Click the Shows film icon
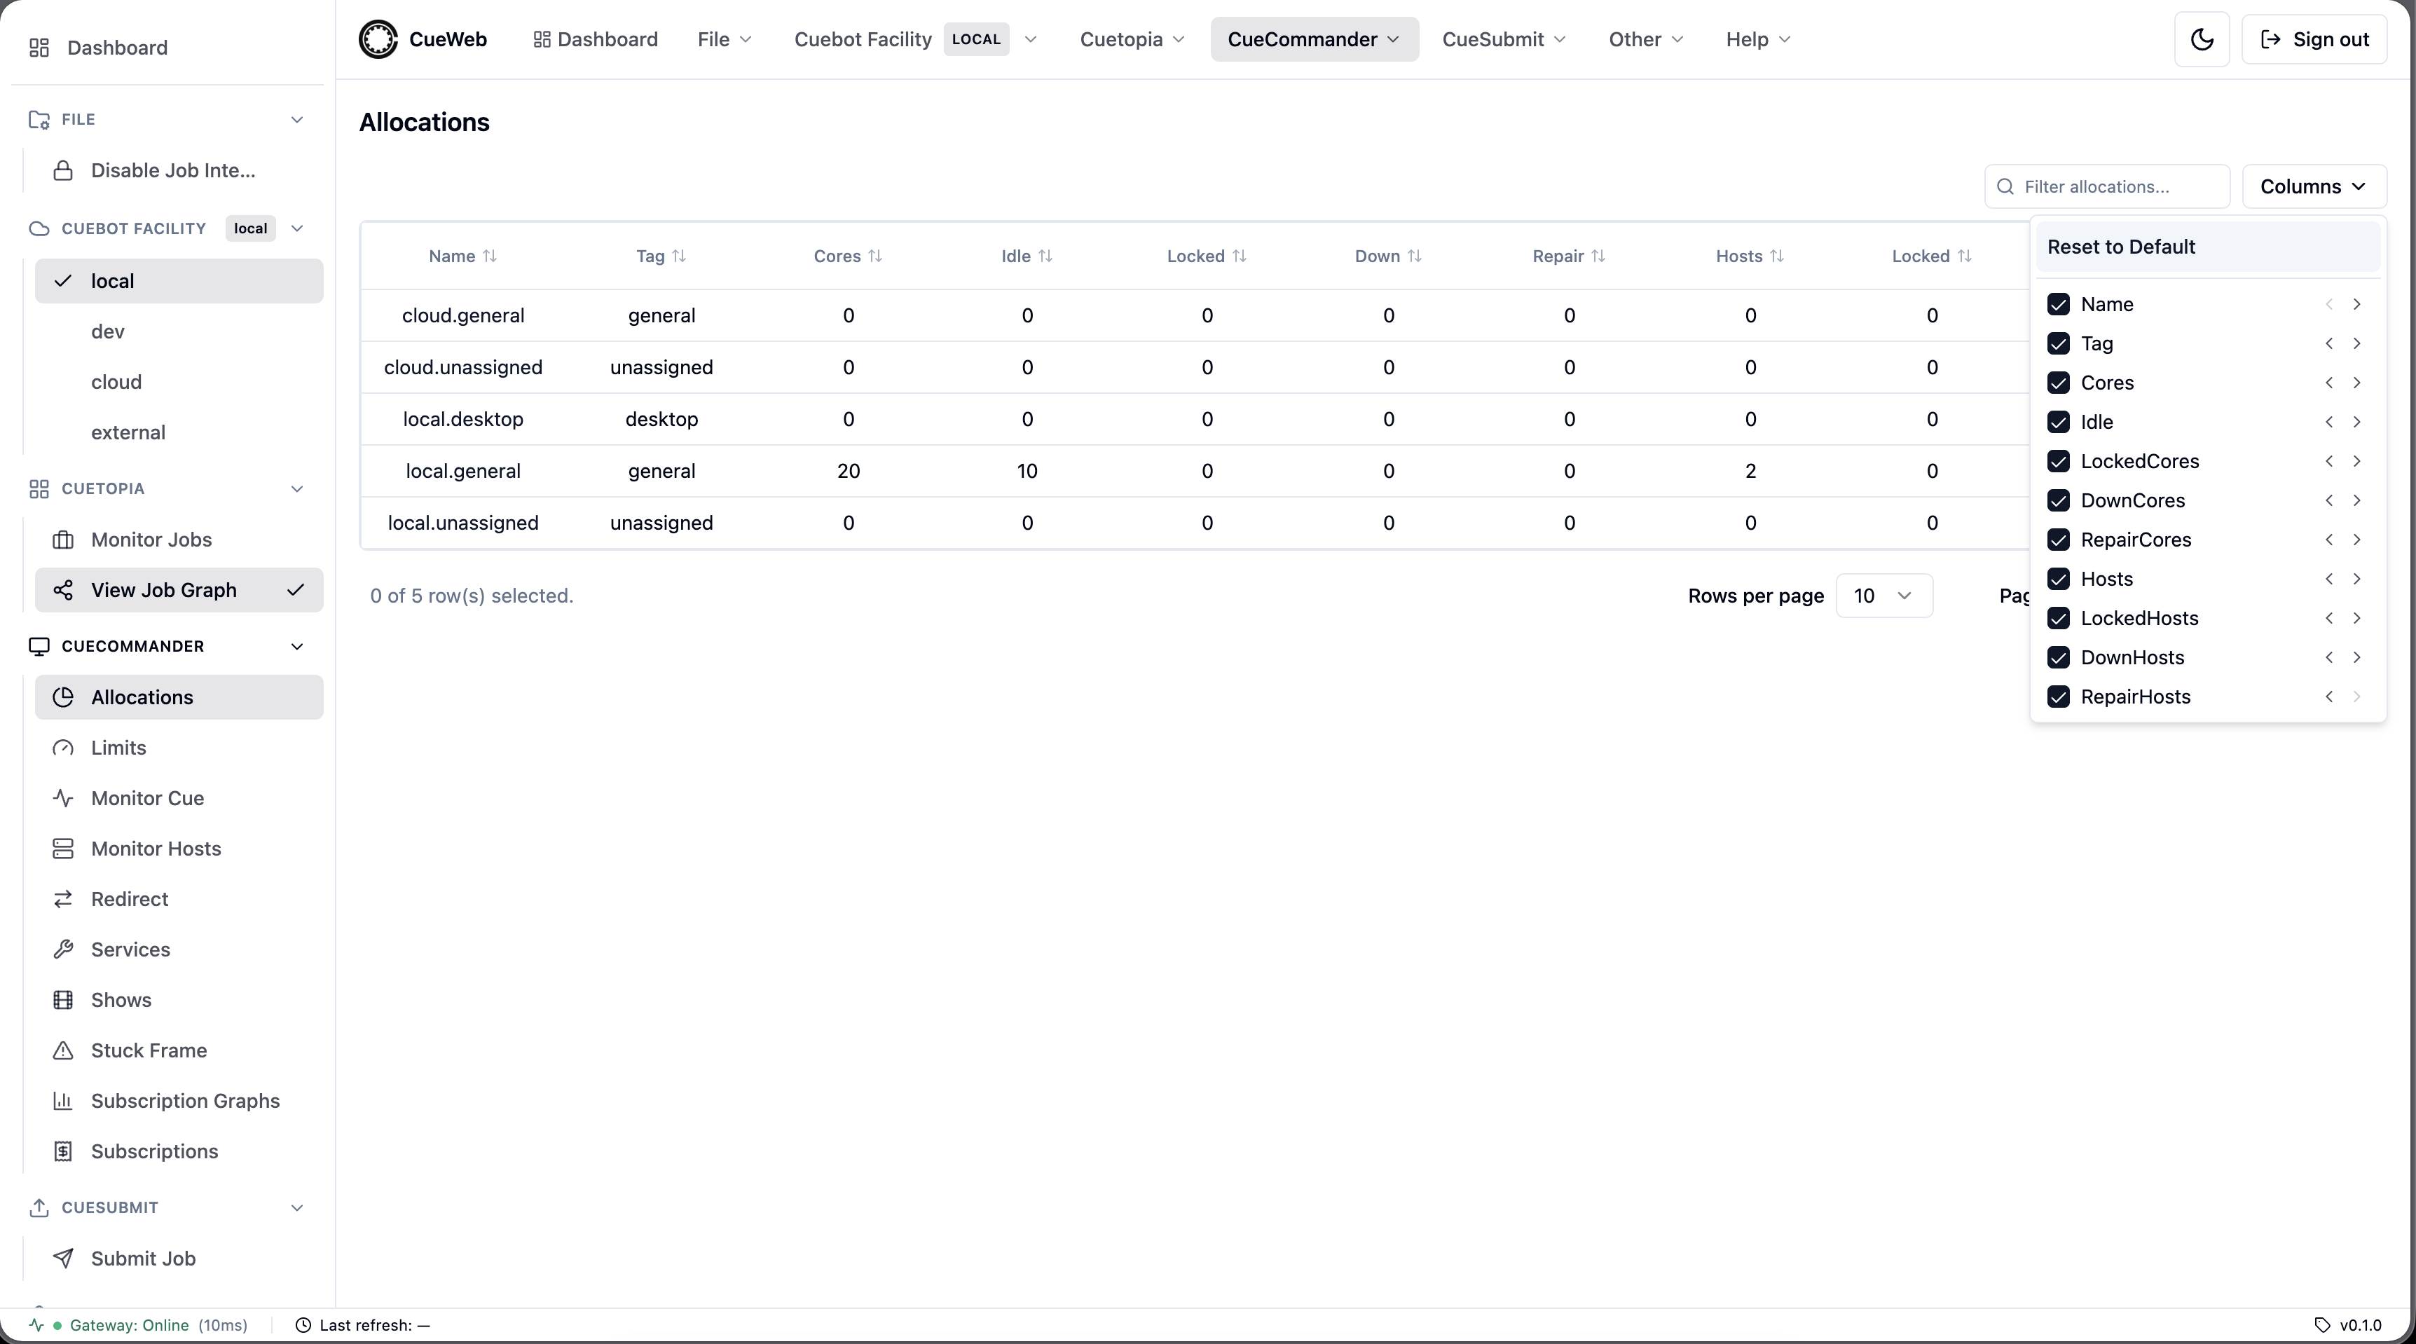This screenshot has width=2416, height=1344. [63, 1001]
